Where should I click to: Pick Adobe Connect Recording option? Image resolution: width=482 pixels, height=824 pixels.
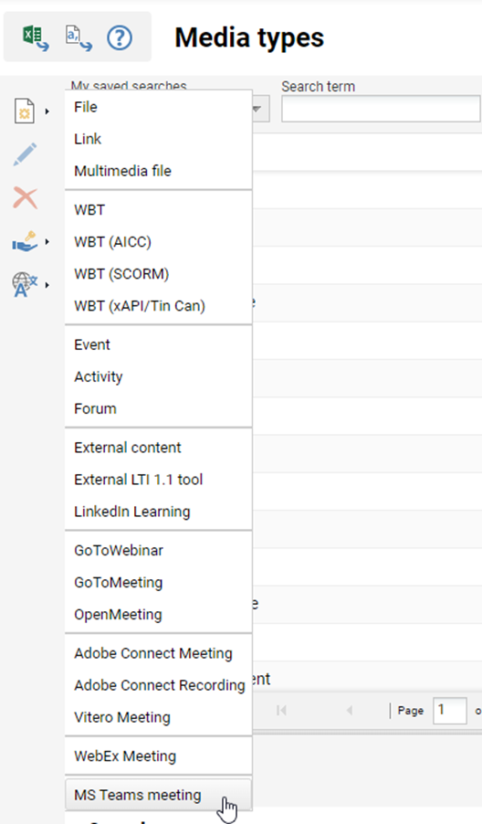[x=159, y=685]
